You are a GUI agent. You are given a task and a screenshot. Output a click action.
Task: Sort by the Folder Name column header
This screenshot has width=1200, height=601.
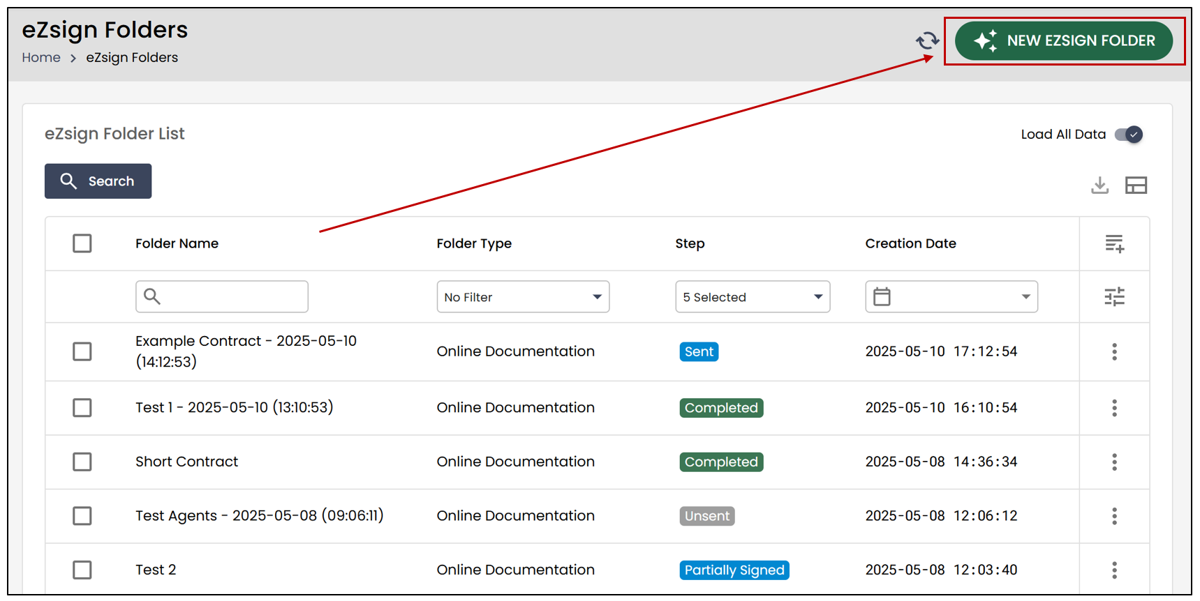point(177,243)
